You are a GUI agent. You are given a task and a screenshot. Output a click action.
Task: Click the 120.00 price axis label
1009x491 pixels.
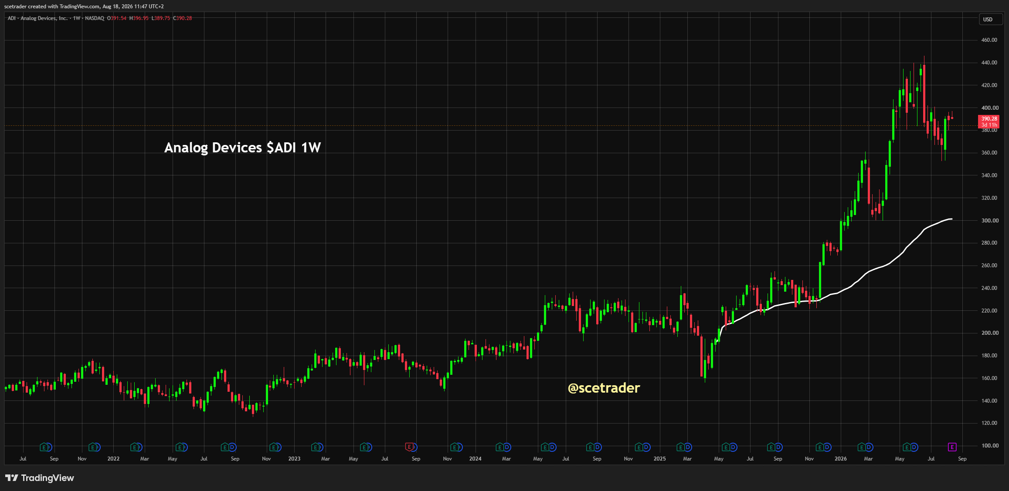pyautogui.click(x=989, y=423)
